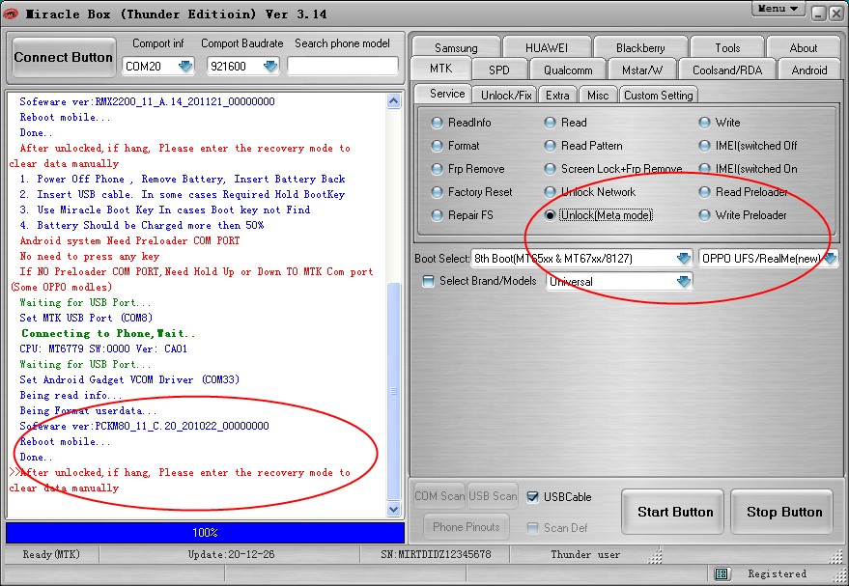Click the 'Thunder user' status bar entry
Viewport: 849px width, 586px height.
[x=585, y=554]
